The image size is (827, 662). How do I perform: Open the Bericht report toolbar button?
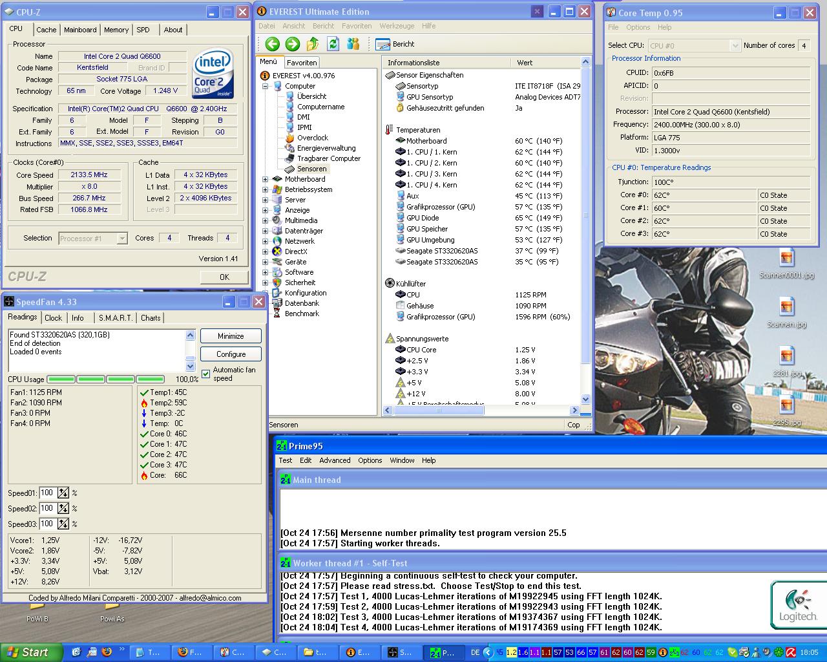tap(395, 44)
